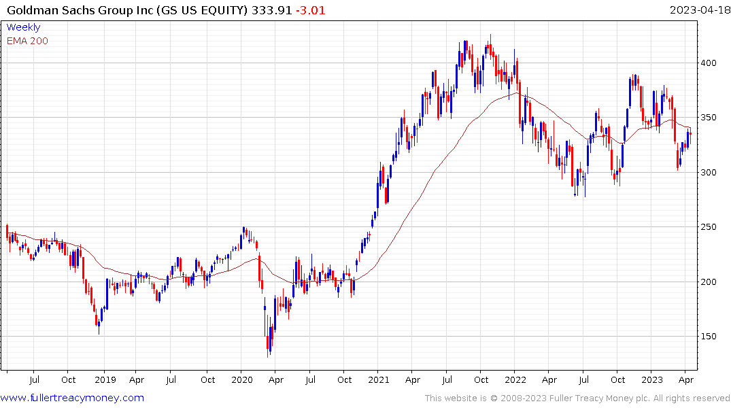Open the www.fullertreacymoney.com link
Viewport: 731px width, 408px height.
pyautogui.click(x=72, y=398)
